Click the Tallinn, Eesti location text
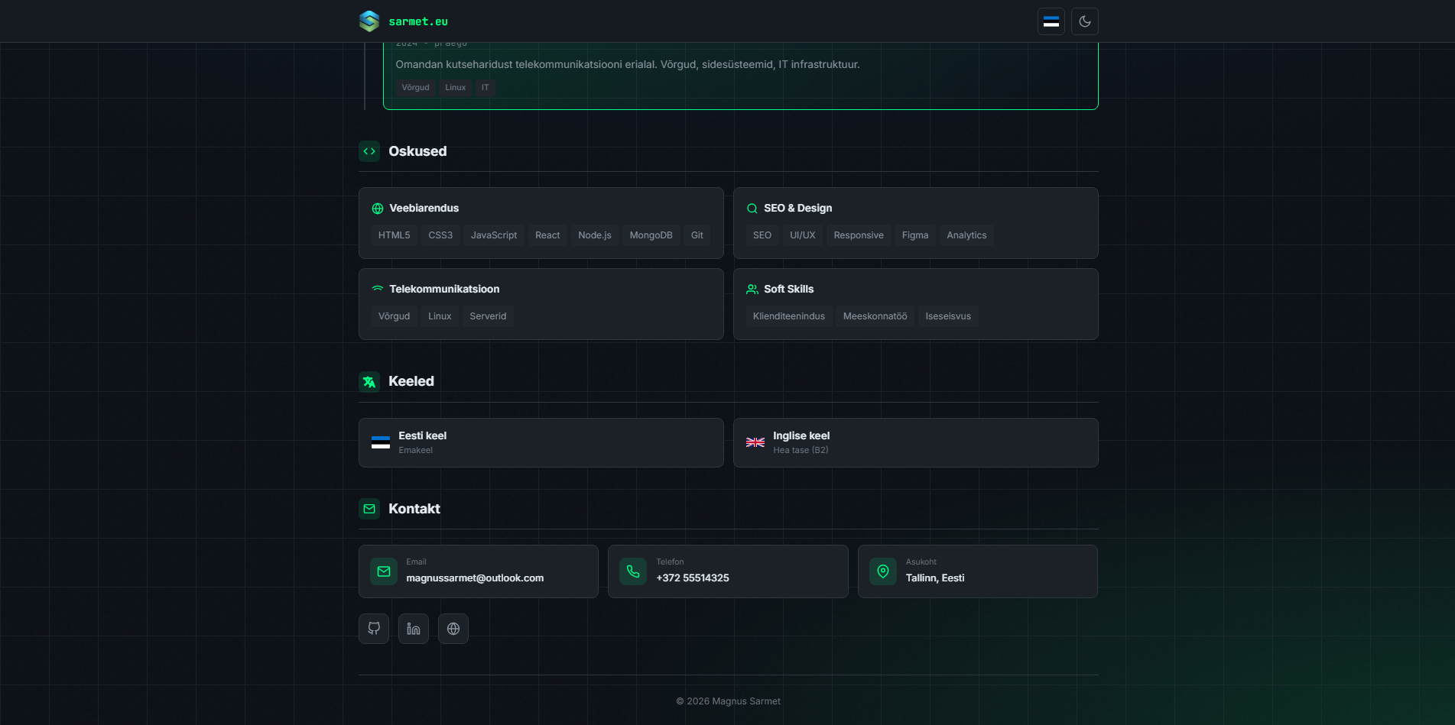Image resolution: width=1455 pixels, height=725 pixels. click(x=934, y=578)
